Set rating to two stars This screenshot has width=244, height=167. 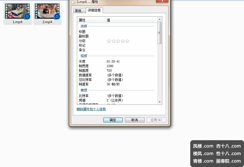coord(113,41)
